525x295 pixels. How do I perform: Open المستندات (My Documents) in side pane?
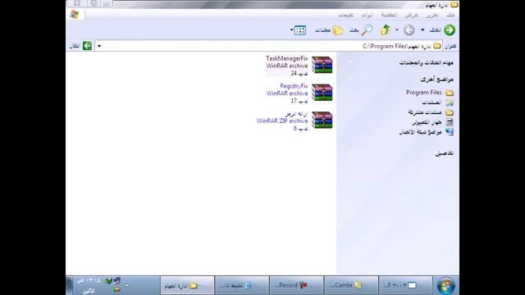(x=437, y=102)
